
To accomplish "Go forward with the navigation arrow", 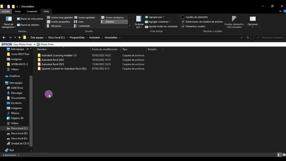I will coord(10,38).
